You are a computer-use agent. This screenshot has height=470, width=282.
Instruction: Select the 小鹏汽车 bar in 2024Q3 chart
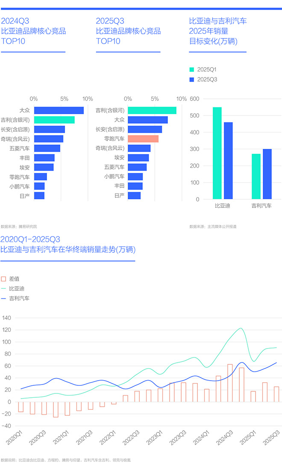(x=39, y=186)
